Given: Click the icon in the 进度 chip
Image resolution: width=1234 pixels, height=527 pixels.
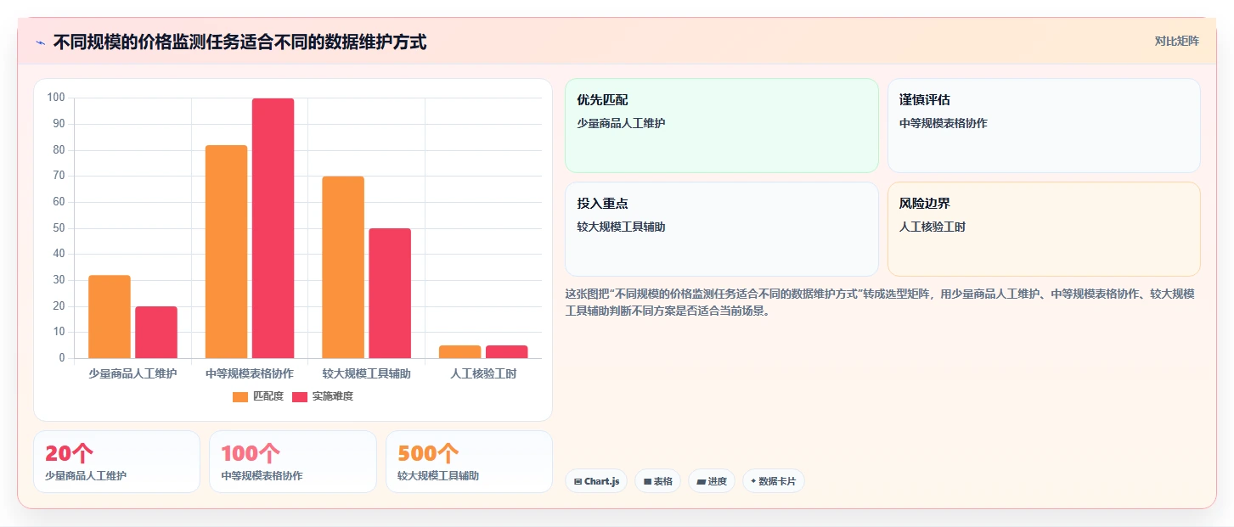Looking at the screenshot, I should (701, 481).
